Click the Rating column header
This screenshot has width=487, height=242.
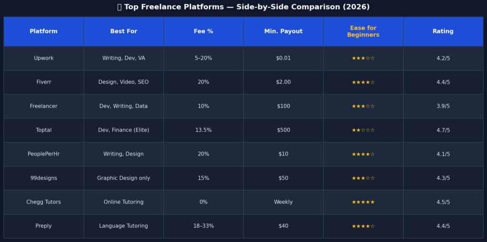pyautogui.click(x=443, y=31)
